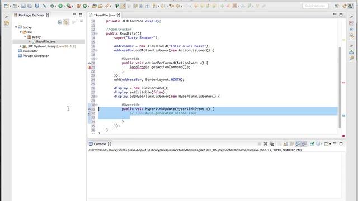This screenshot has height=201, width=358.
Task: Toggle Show Console on standard output
Action: [x=298, y=144]
